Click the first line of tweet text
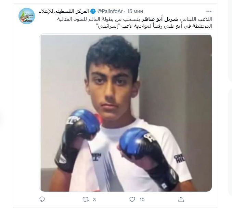Viewport: 232px width, 208px height. tap(134, 19)
